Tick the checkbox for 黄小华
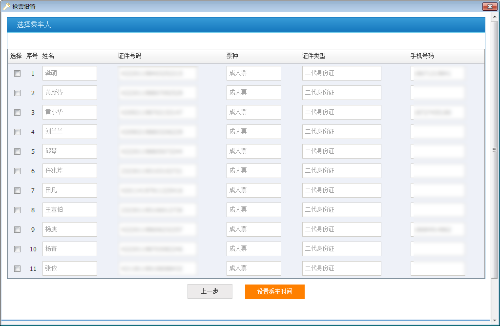 click(x=17, y=113)
